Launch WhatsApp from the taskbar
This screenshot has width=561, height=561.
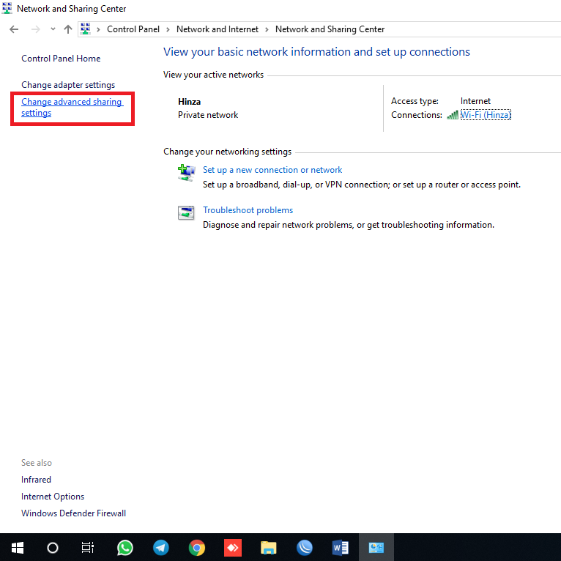tap(125, 548)
